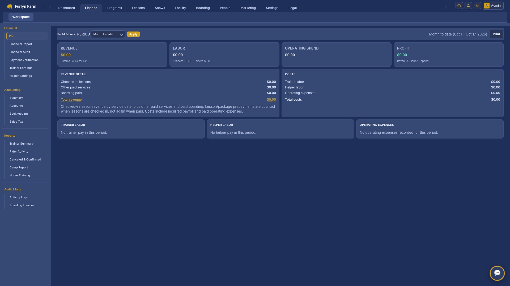Open the chat messages icon in header
Image resolution: width=510 pixels, height=286 pixels.
[x=459, y=6]
